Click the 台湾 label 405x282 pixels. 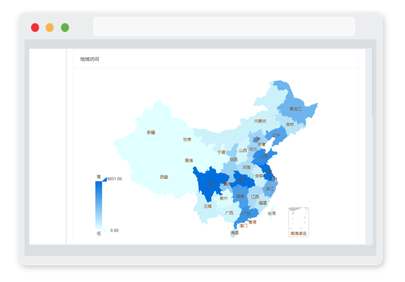click(271, 213)
